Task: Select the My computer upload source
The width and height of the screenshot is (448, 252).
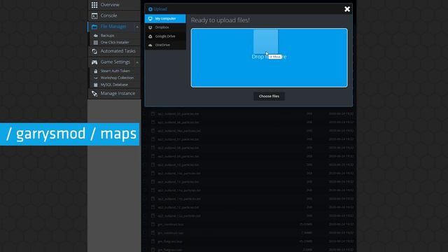Action: pyautogui.click(x=165, y=19)
